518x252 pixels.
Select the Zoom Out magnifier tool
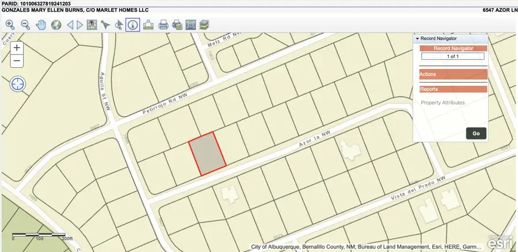(x=25, y=24)
